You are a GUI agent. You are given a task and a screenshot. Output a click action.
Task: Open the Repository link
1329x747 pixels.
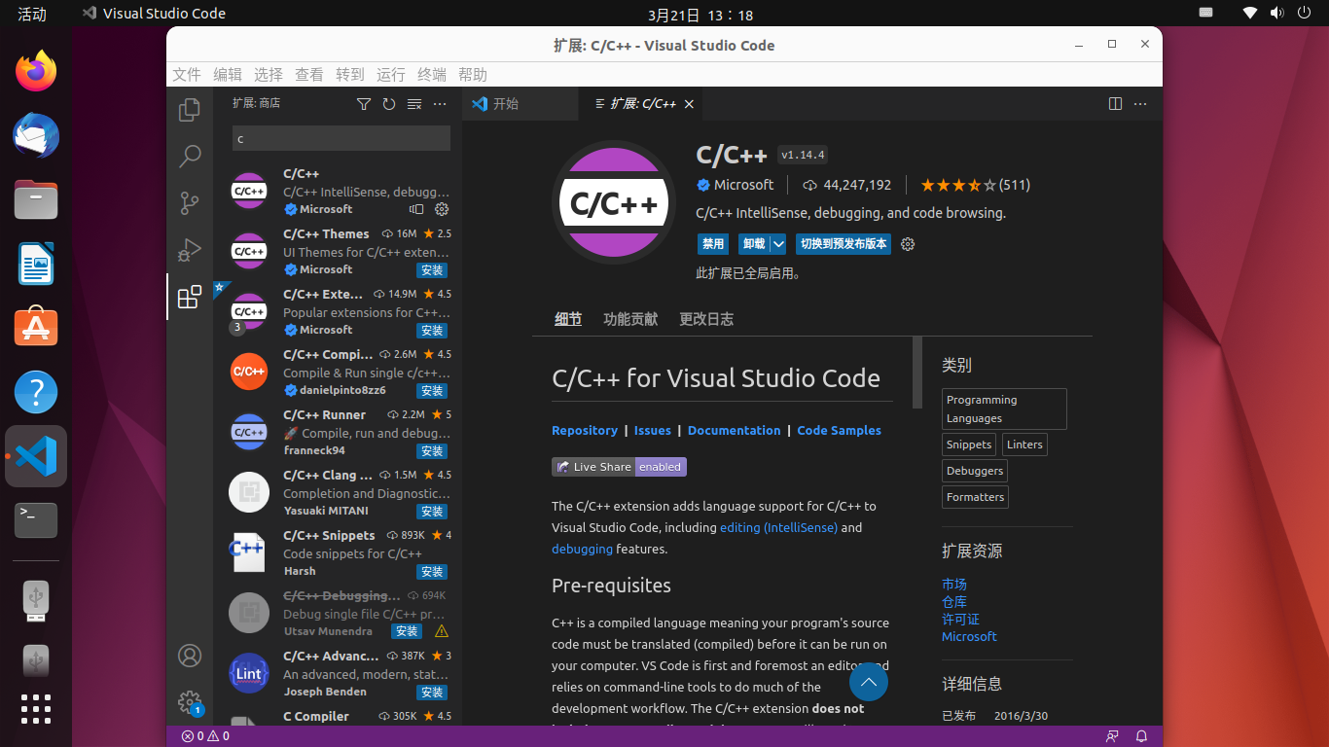[x=585, y=430]
